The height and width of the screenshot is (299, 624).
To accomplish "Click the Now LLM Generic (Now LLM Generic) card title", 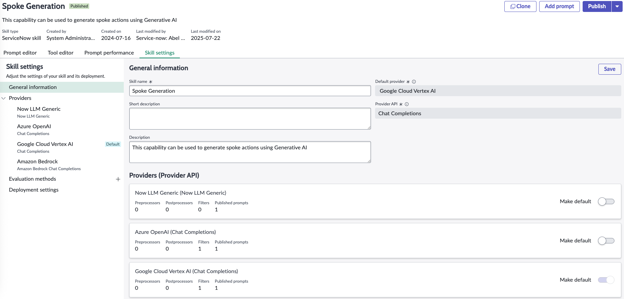I will pyautogui.click(x=181, y=193).
